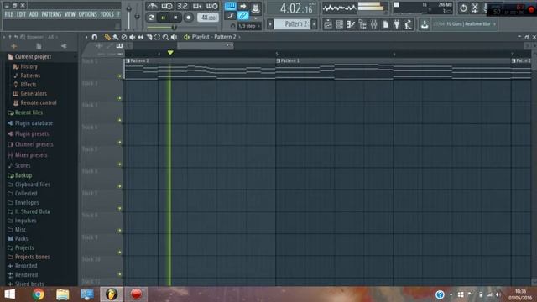Open the Pattern 2 selector dropdown

point(292,24)
